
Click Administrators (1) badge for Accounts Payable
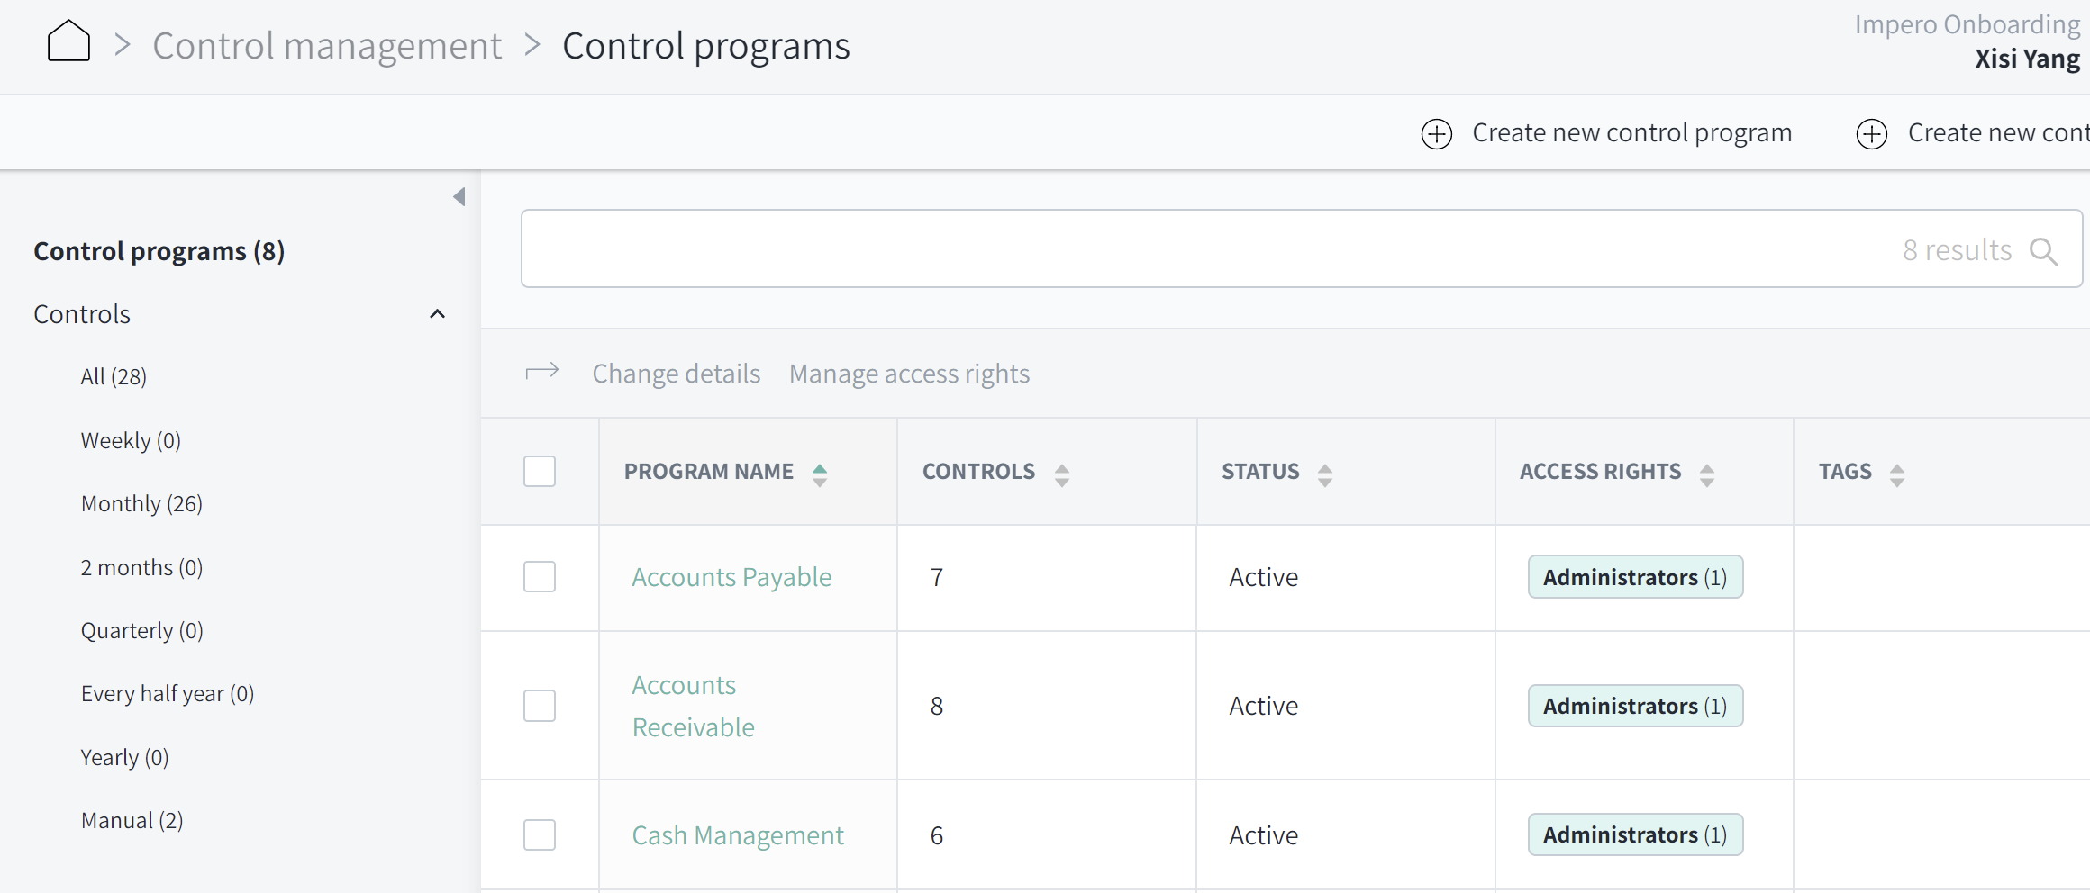pyautogui.click(x=1635, y=577)
